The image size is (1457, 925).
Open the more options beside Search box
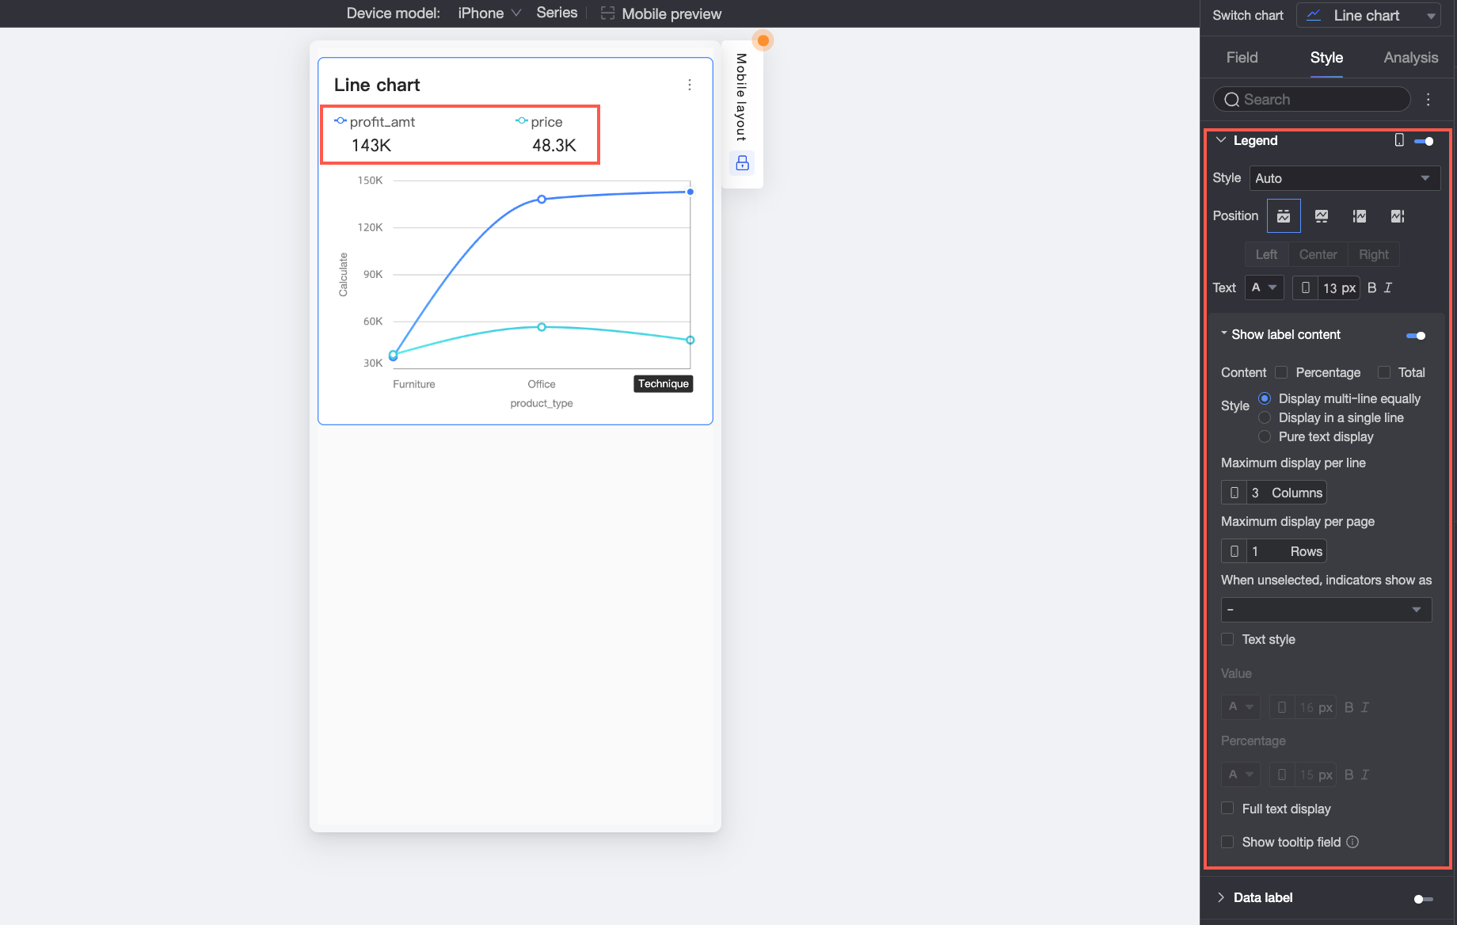pos(1428,99)
